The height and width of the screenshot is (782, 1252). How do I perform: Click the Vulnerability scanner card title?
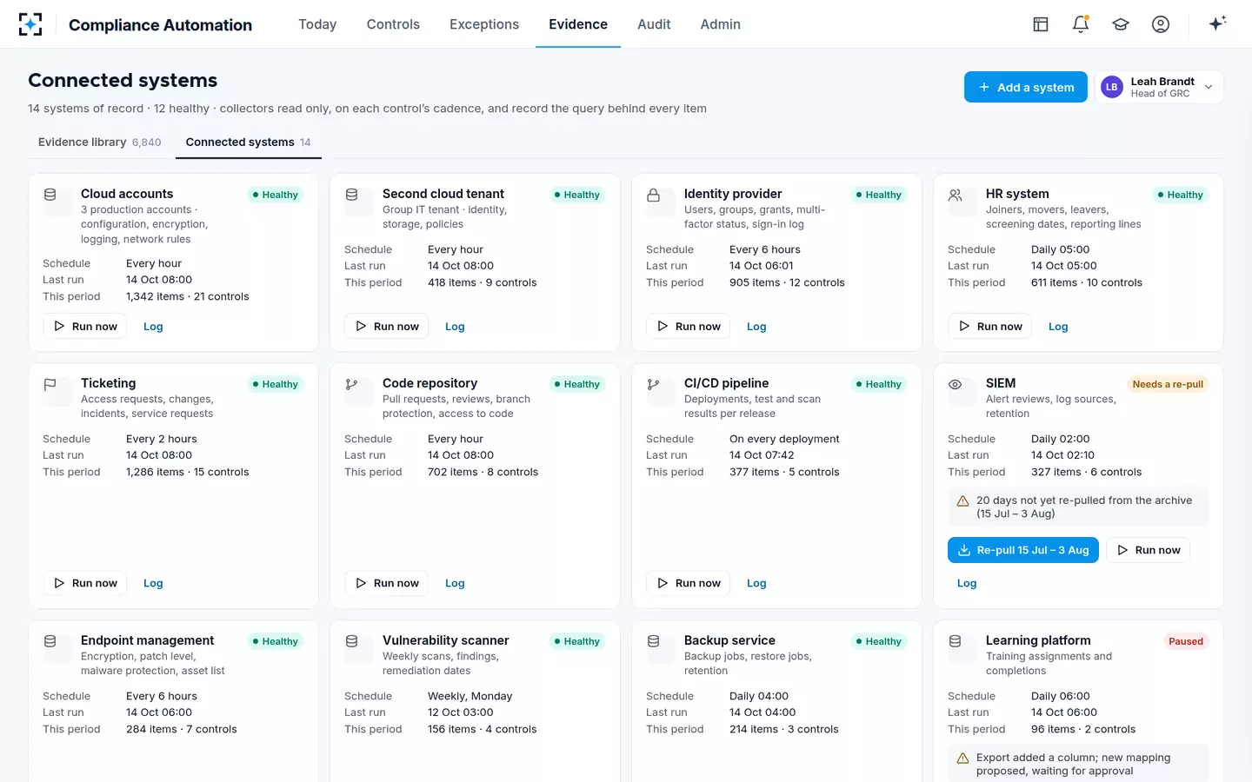(446, 640)
